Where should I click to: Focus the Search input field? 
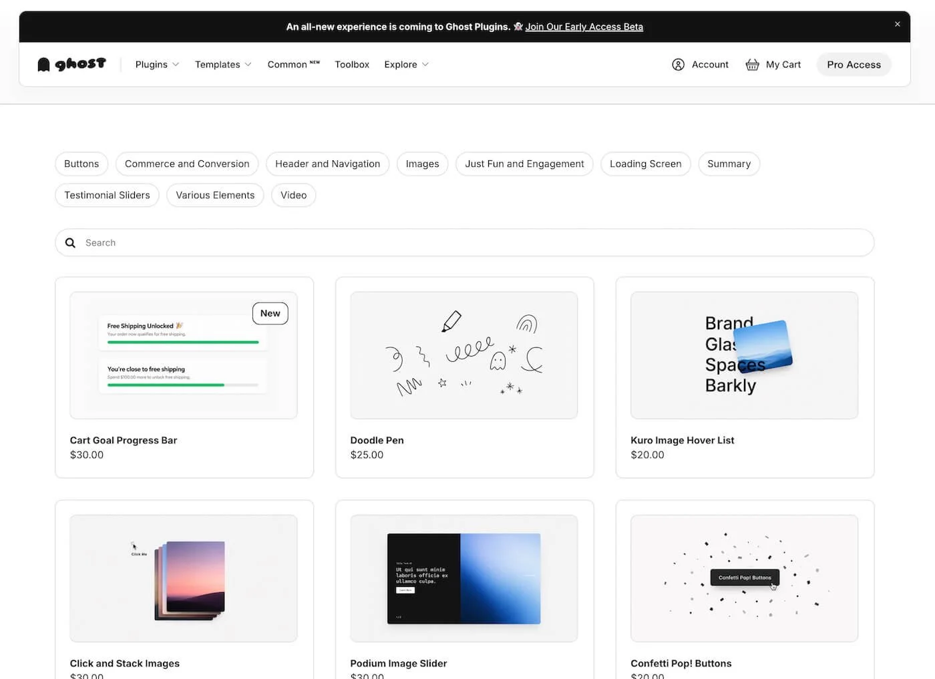click(x=464, y=242)
